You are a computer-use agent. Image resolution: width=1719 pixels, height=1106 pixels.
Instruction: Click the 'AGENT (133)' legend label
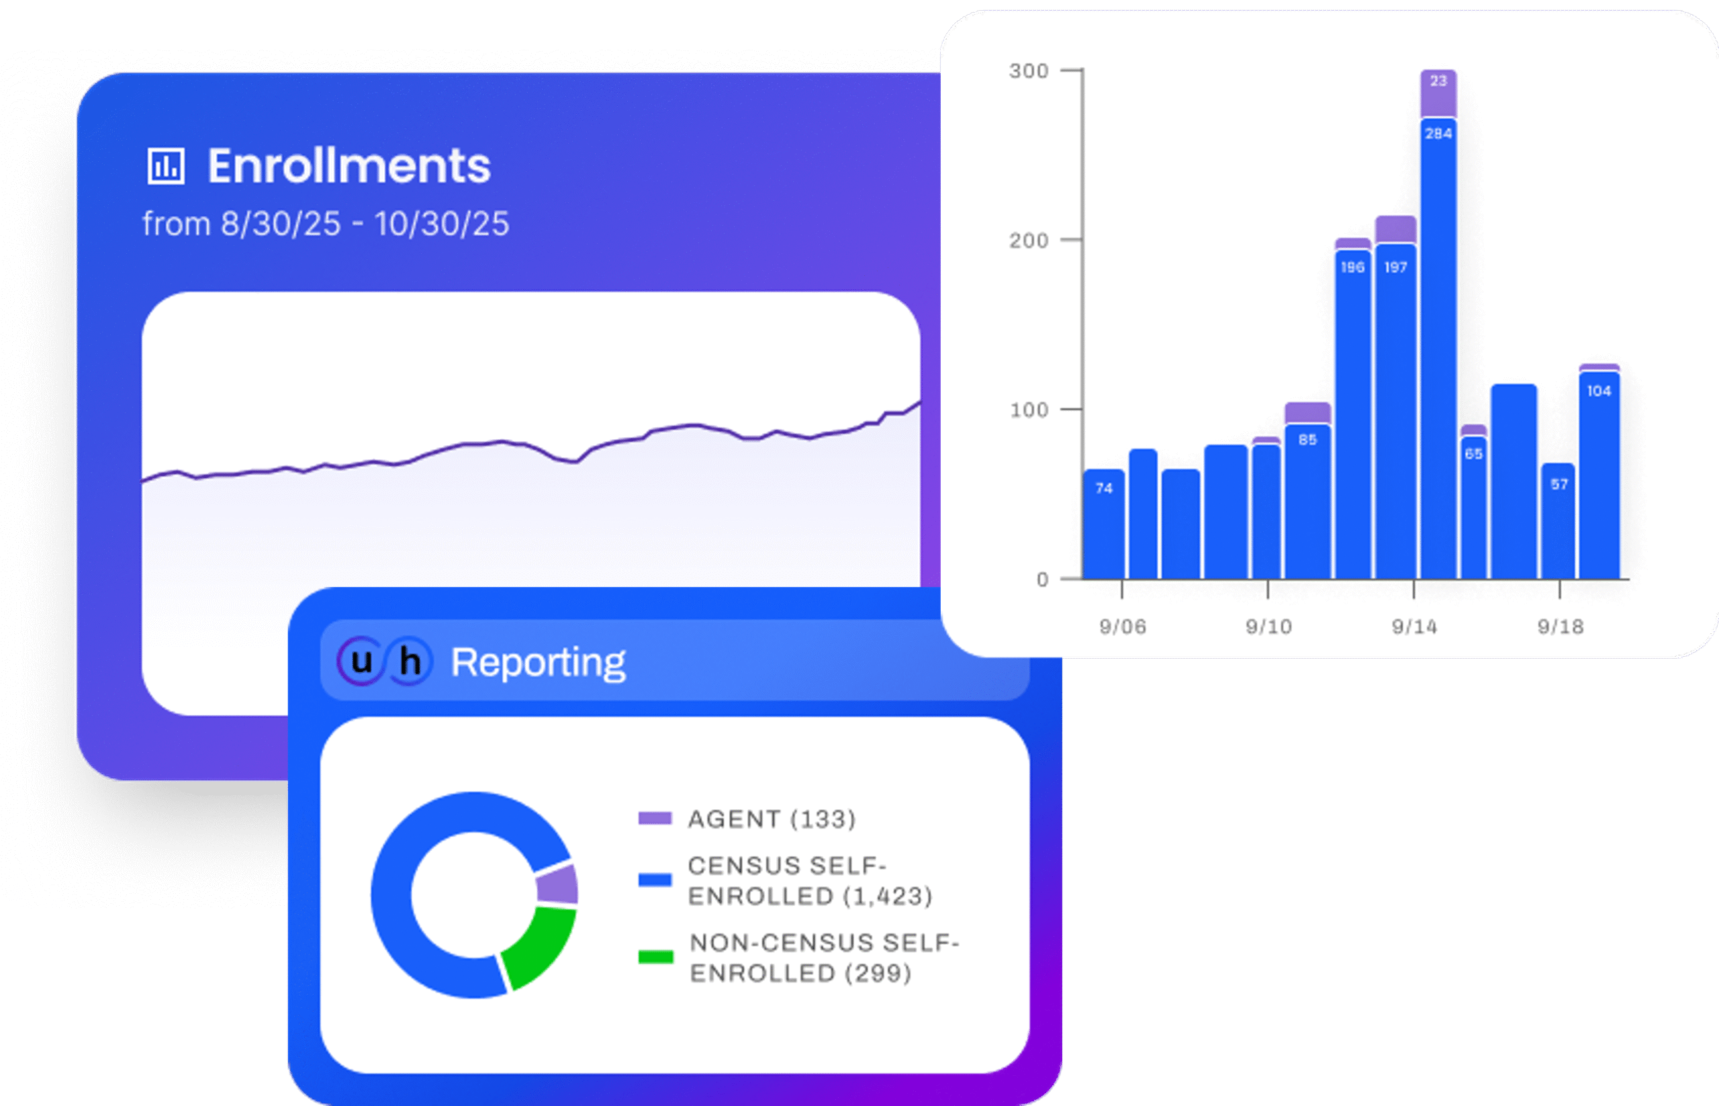click(772, 819)
